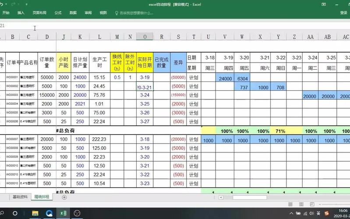Click the blue cell 6304 under 3-20
This screenshot has height=219, width=350.
(x=242, y=78)
